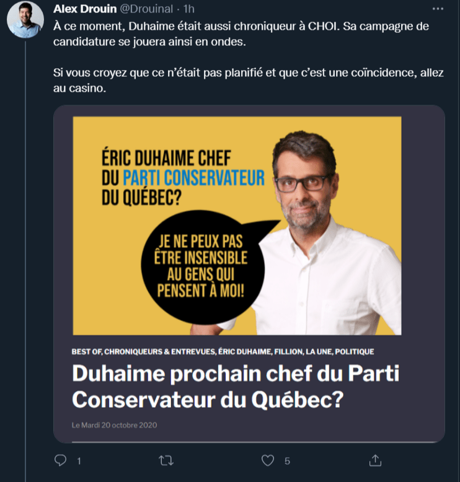Open the three-dot more options menu
This screenshot has height=482, width=460.
click(438, 10)
